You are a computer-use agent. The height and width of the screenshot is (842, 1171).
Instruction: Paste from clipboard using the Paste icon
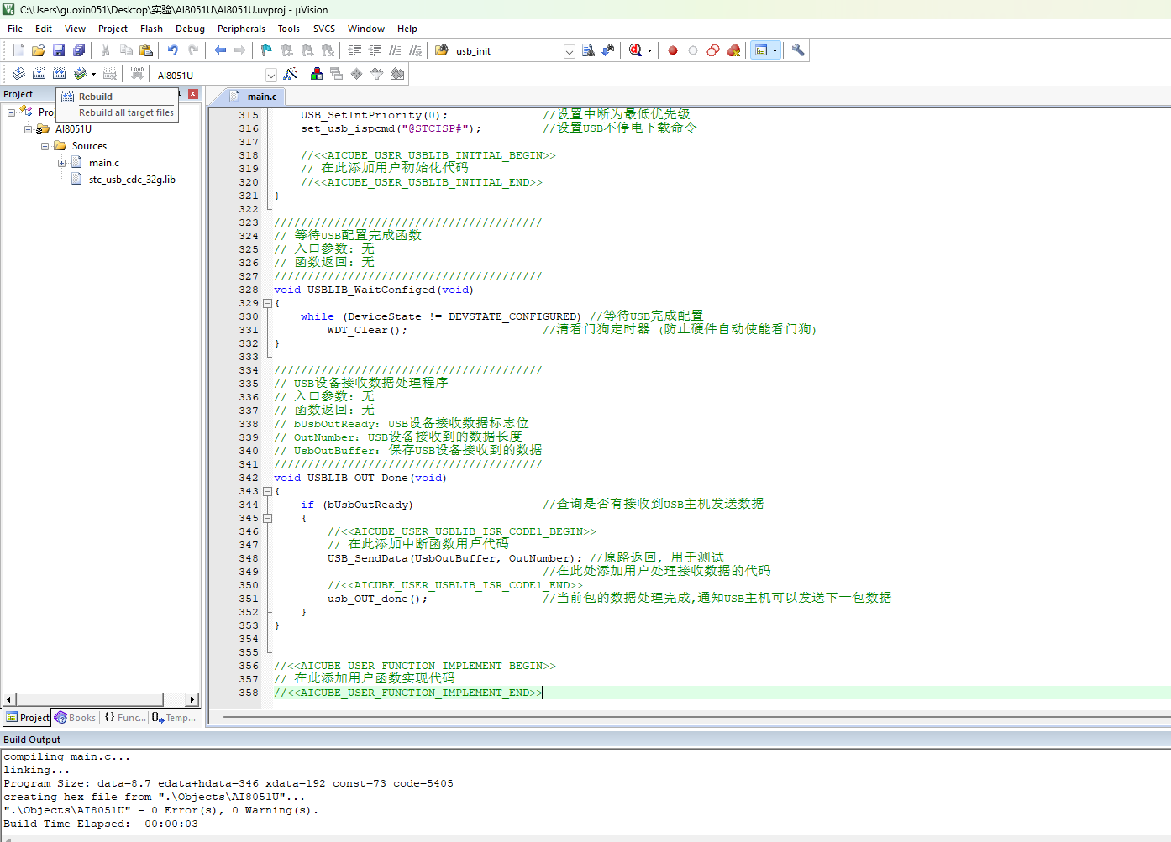[146, 50]
